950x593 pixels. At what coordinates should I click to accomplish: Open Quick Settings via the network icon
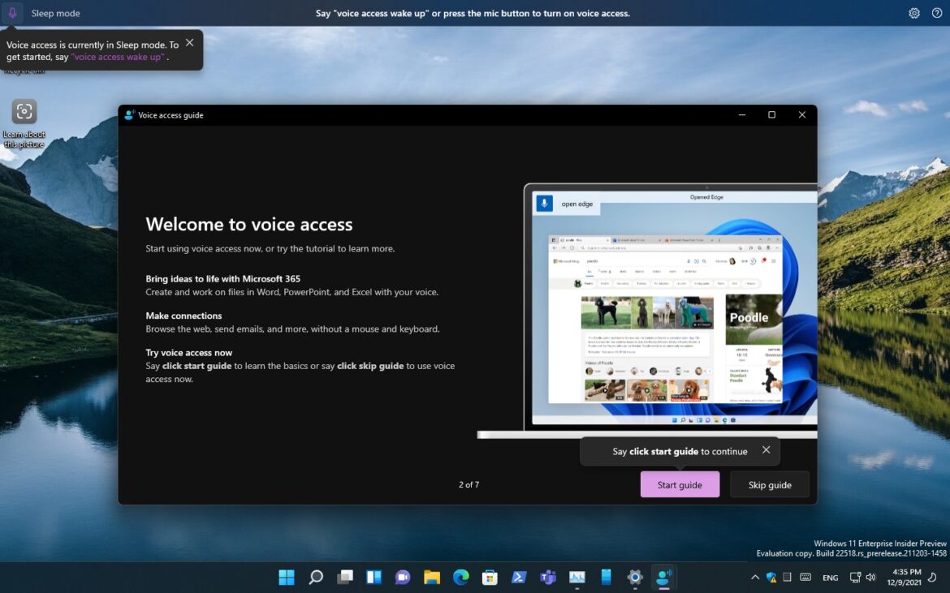point(854,577)
